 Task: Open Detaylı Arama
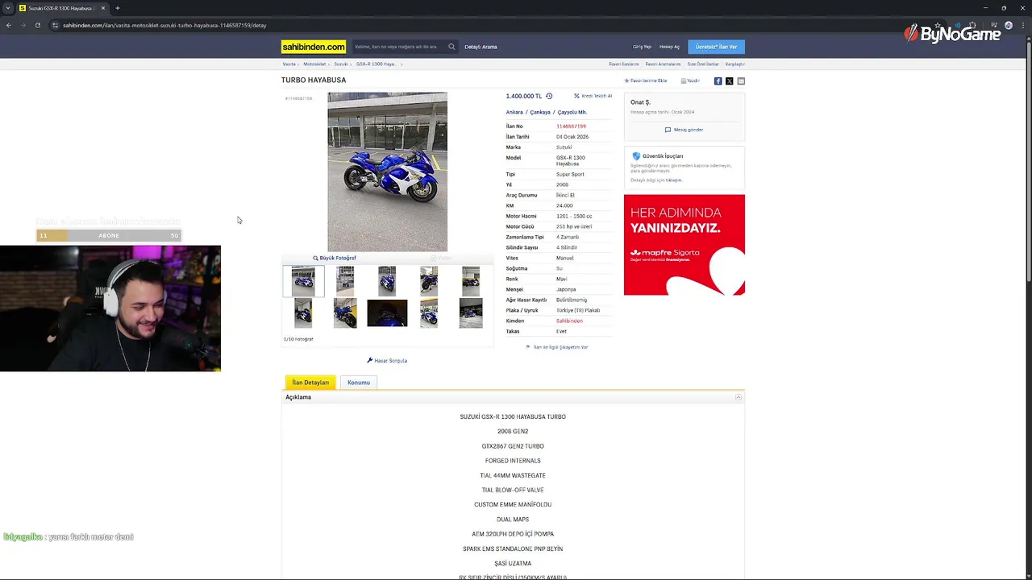[x=481, y=47]
